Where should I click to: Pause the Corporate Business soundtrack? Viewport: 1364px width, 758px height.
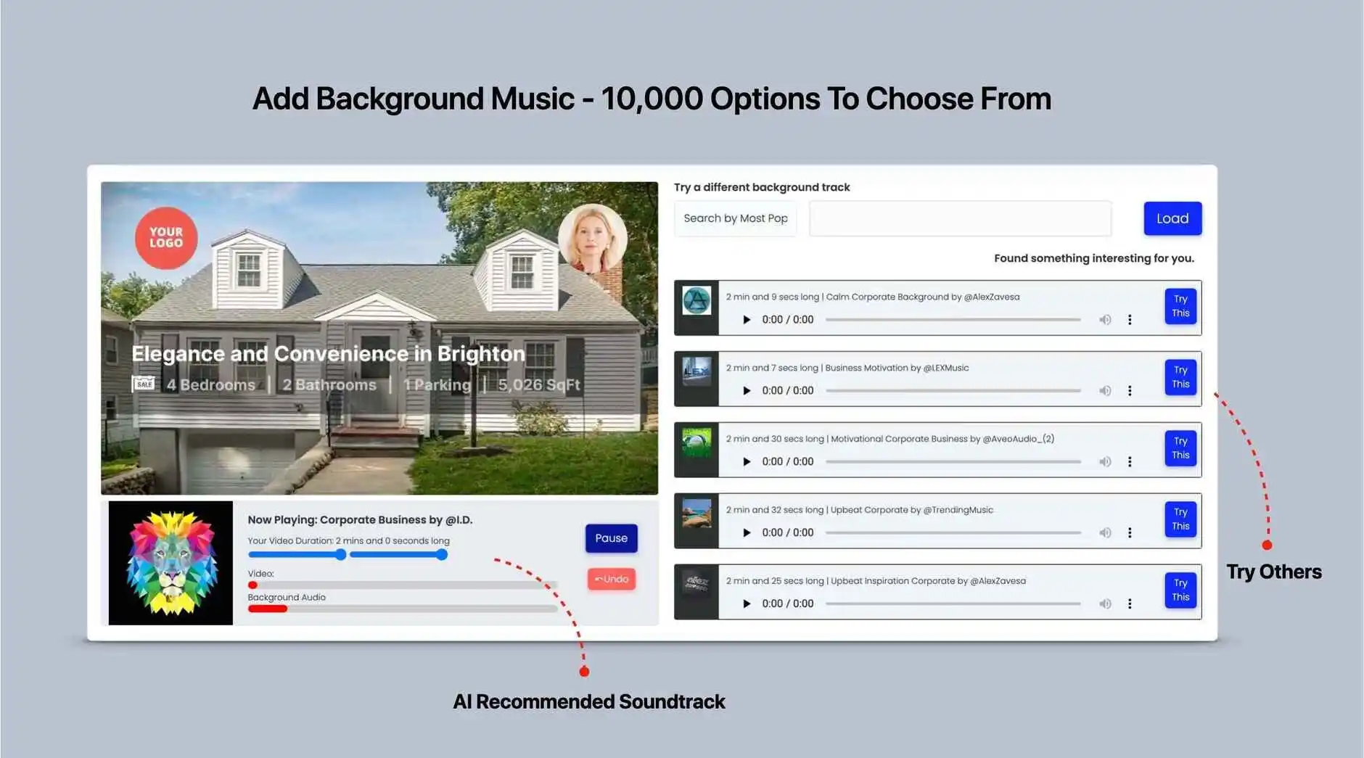[x=611, y=538]
